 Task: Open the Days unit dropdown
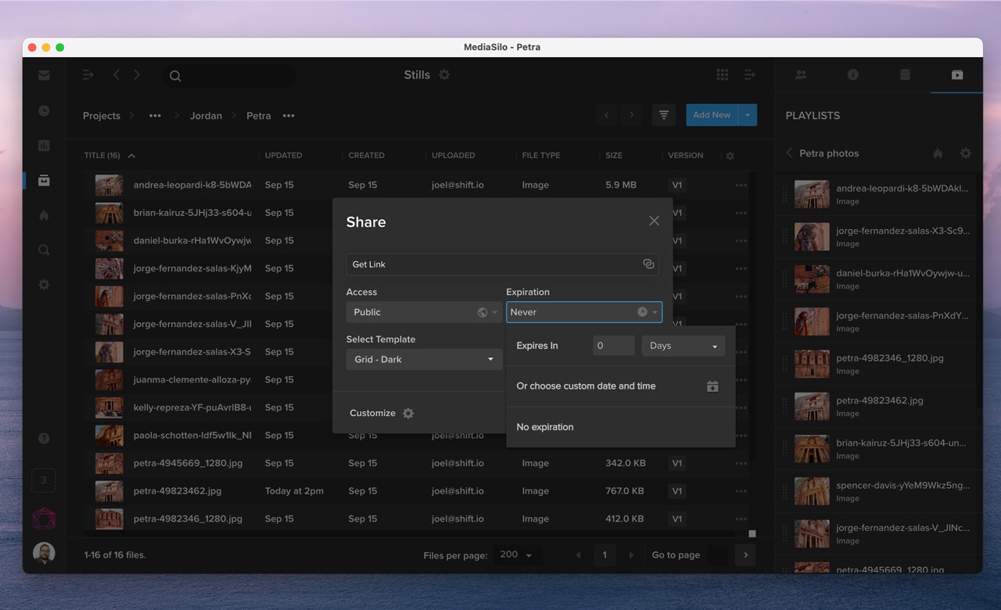[683, 346]
